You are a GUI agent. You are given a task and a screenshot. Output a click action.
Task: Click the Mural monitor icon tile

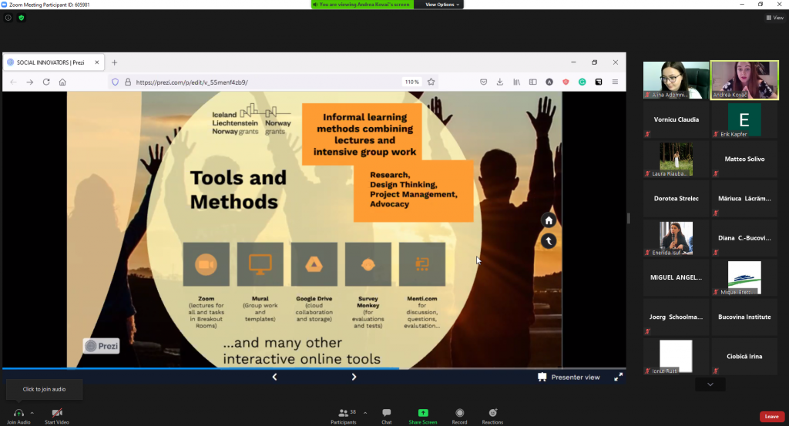[260, 264]
